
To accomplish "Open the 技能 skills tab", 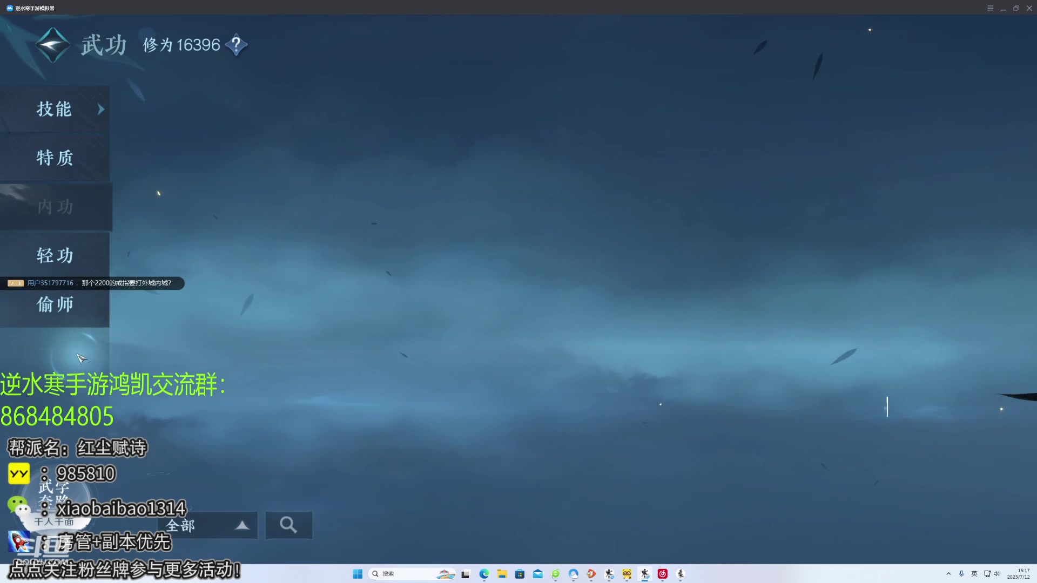I will 54,109.
